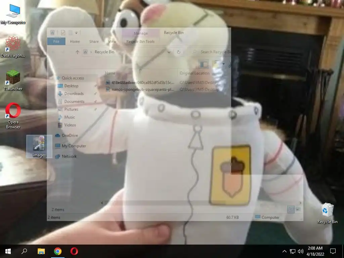Click the 60.7 KB status bar size

point(232,217)
